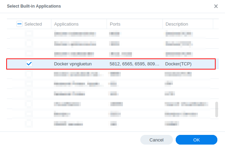
Task: Click the Docker(TCP) description cell
Action: point(178,64)
